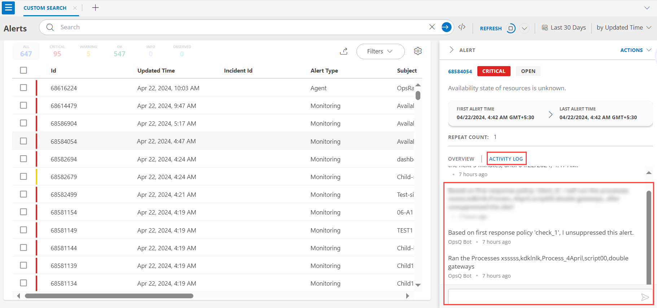Open alert row 68581144
Image resolution: width=657 pixels, height=308 pixels.
[x=217, y=248]
